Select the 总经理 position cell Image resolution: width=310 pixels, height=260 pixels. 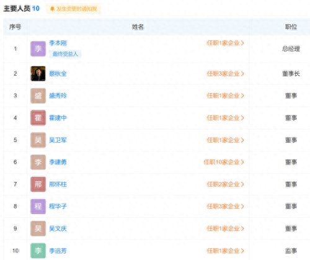291,49
